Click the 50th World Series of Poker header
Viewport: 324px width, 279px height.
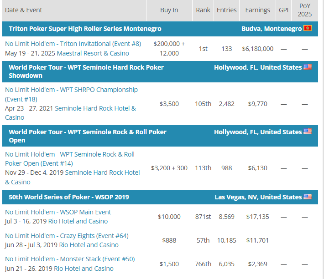click(69, 197)
